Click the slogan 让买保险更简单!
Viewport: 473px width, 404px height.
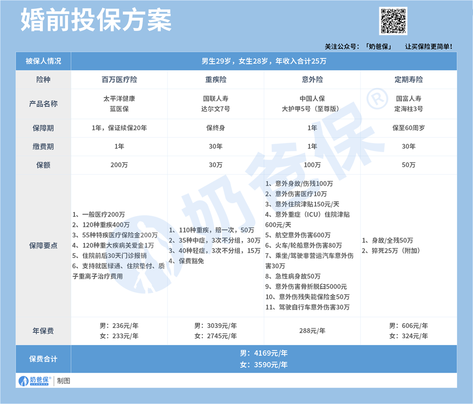pyautogui.click(x=429, y=46)
